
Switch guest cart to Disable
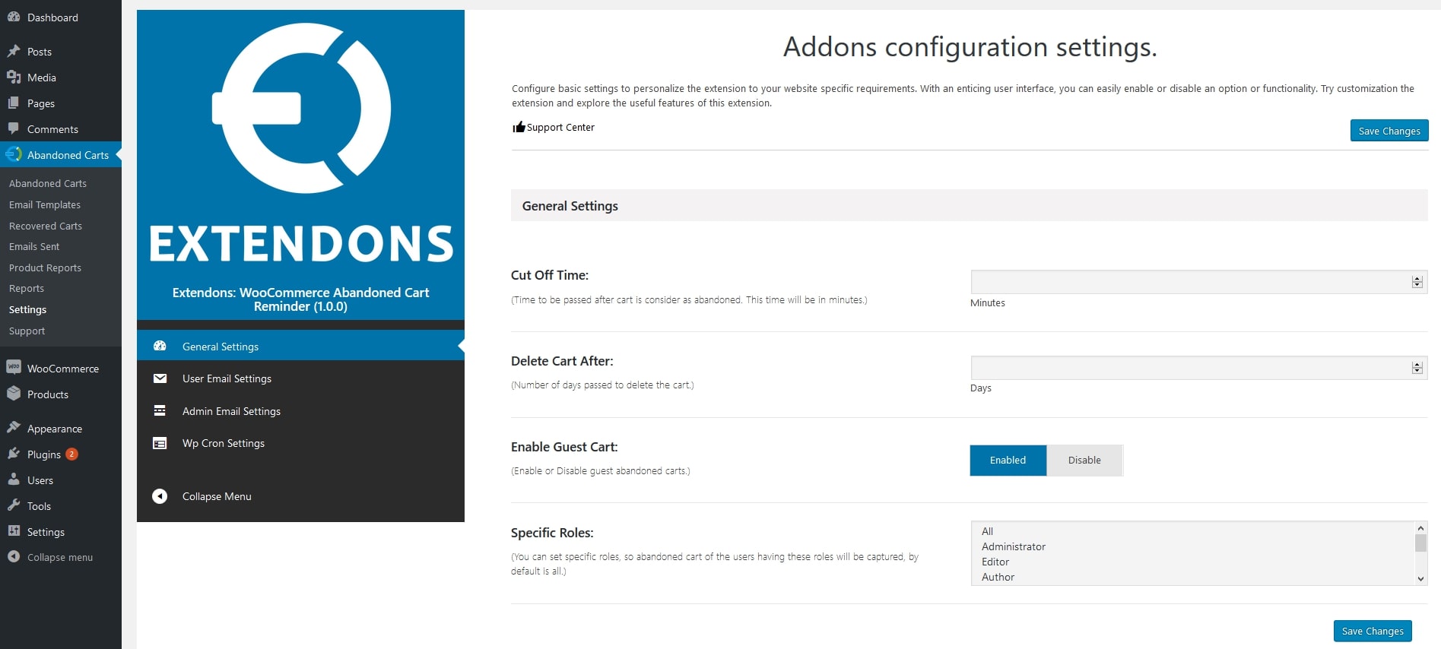click(x=1084, y=461)
